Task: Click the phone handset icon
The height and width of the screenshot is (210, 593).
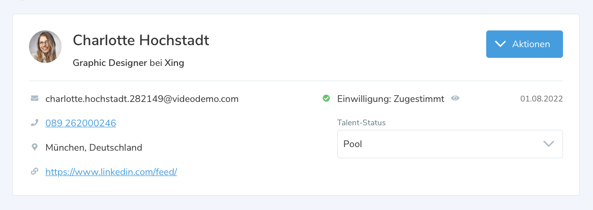Action: coord(35,123)
